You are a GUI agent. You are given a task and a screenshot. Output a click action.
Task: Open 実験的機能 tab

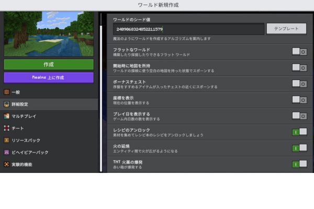[x=49, y=165]
